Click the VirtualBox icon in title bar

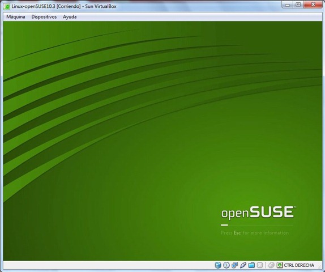[7, 6]
